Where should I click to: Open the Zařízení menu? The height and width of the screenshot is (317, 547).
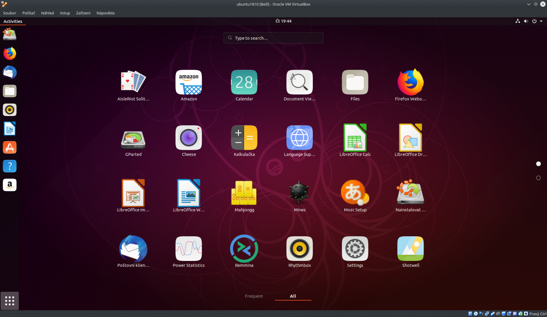tap(83, 13)
